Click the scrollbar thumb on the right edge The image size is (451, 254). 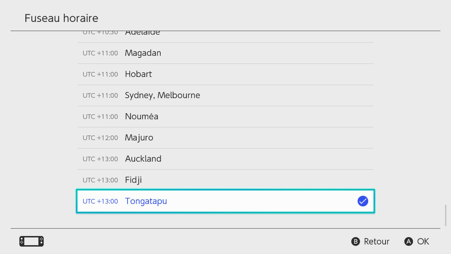[x=446, y=215]
